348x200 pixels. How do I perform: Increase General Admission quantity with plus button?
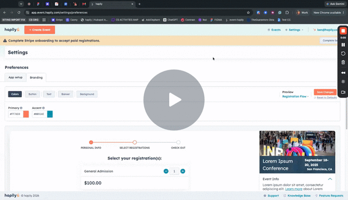click(x=183, y=171)
